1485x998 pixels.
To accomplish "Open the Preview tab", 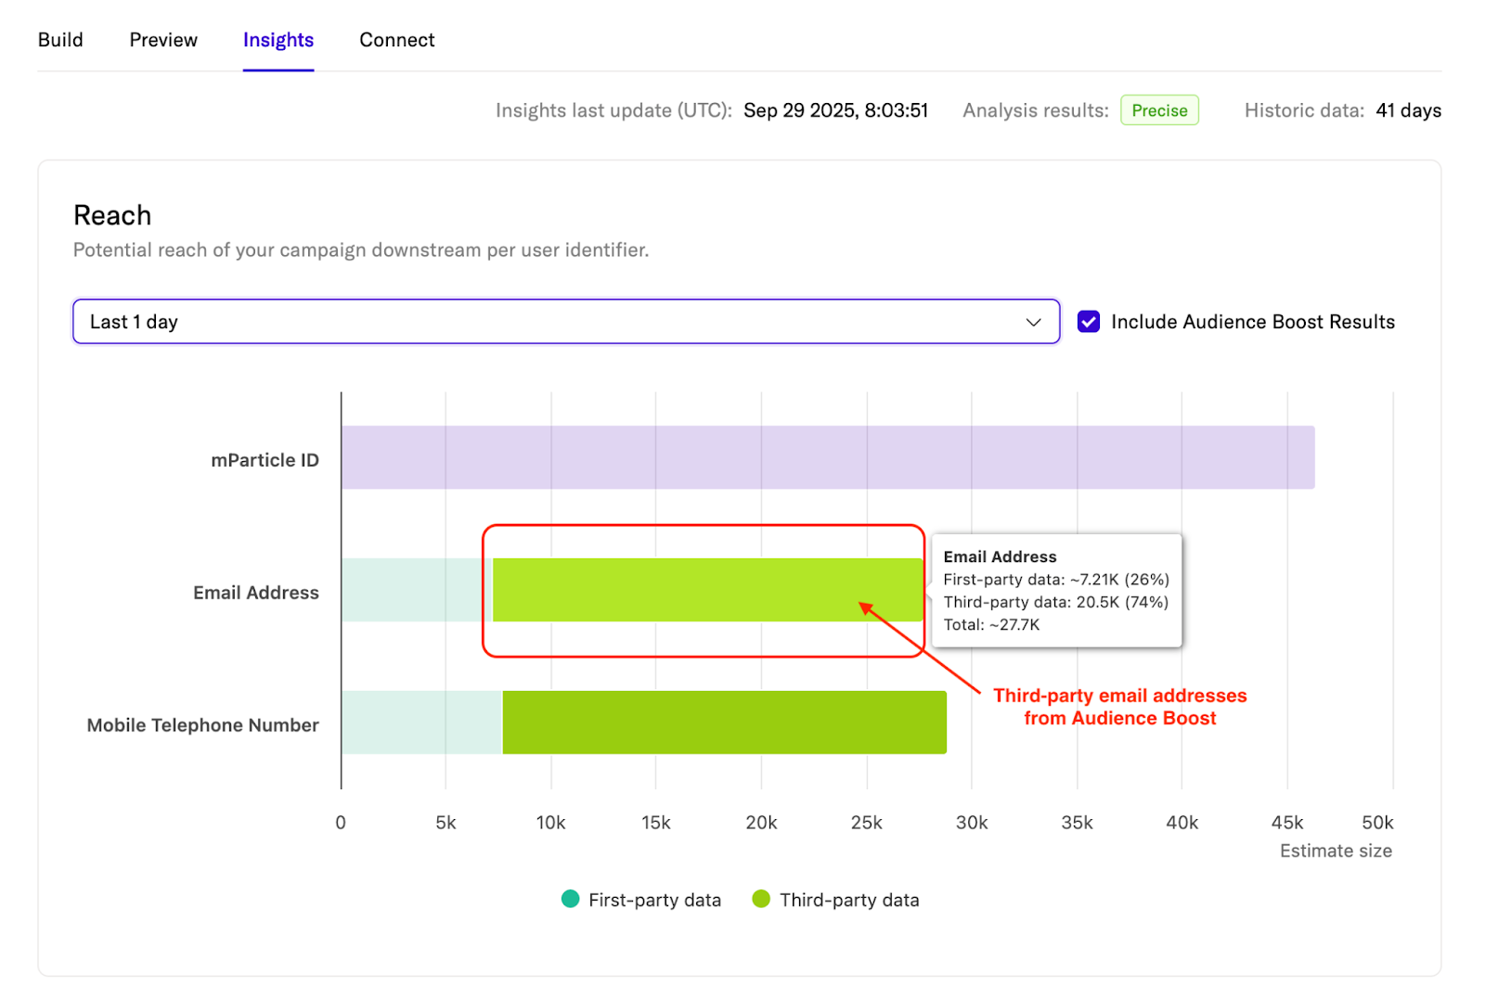I will point(163,40).
